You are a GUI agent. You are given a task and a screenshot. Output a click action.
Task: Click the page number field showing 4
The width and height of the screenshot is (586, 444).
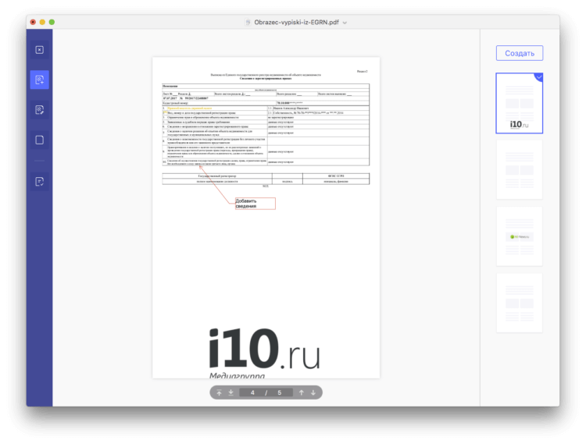pos(252,392)
